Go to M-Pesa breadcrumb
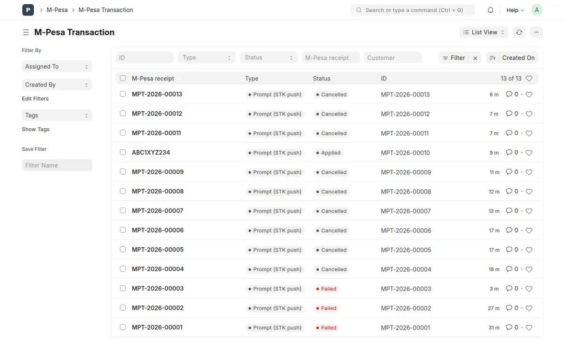This screenshot has width=565, height=339. (57, 10)
